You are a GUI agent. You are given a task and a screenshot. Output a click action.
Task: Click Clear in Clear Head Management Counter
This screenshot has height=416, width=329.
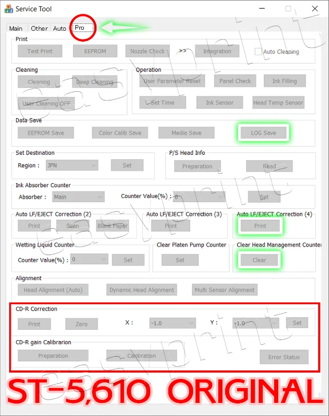coord(259,260)
